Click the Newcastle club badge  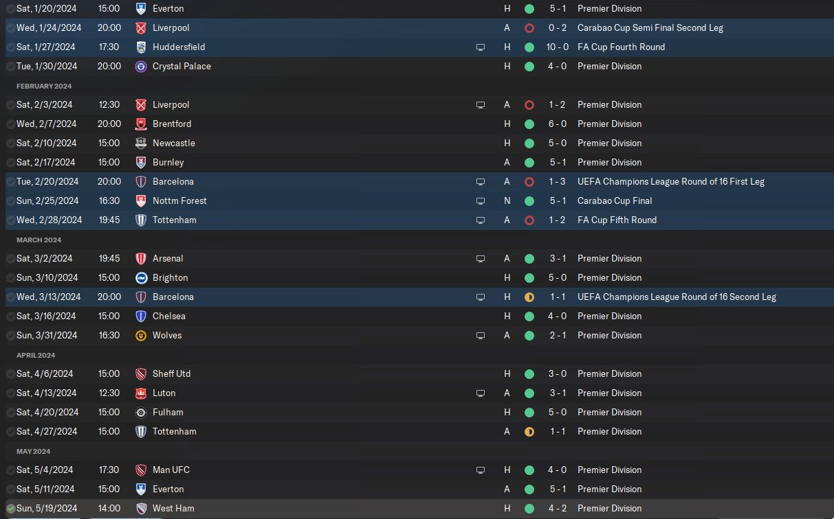coord(141,143)
